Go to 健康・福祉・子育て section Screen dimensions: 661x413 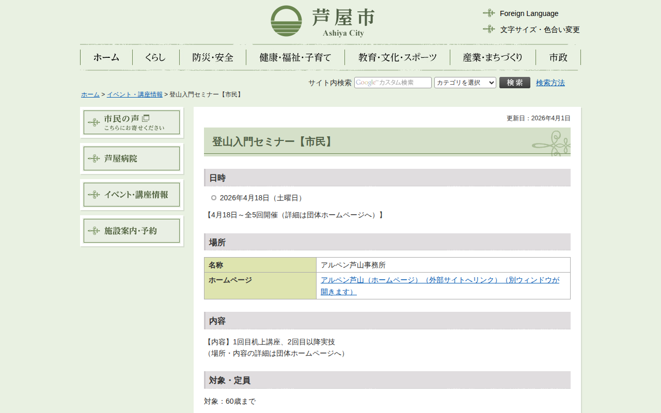[295, 57]
